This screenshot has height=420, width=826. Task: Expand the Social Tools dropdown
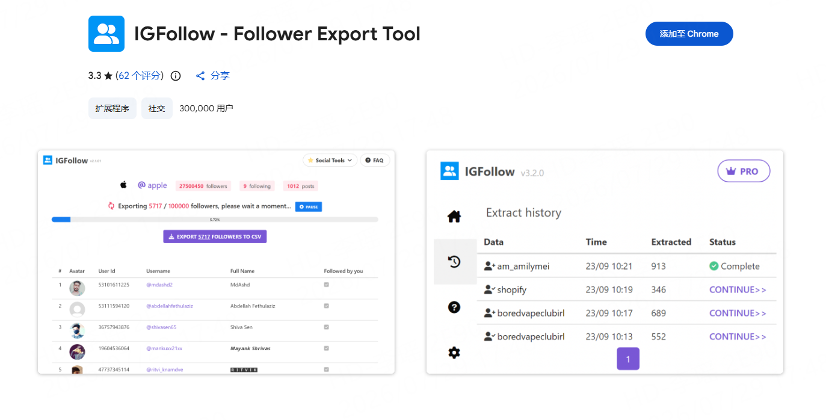330,161
